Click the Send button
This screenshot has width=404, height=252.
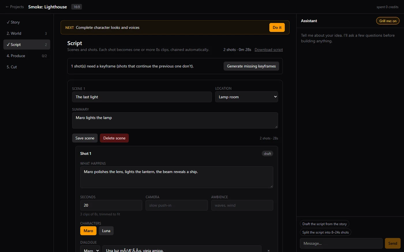(393, 243)
